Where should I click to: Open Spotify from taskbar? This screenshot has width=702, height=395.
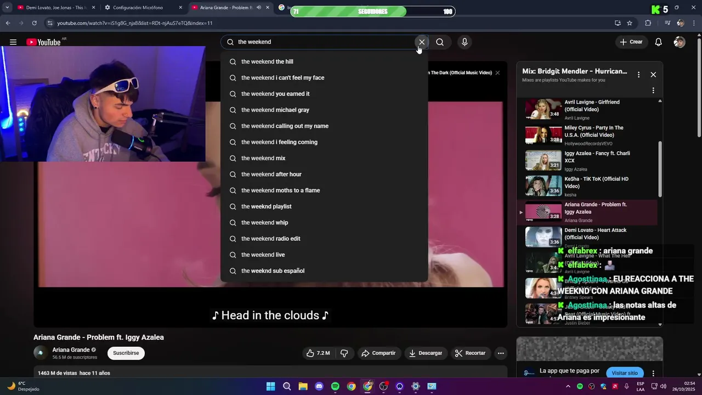(335, 386)
